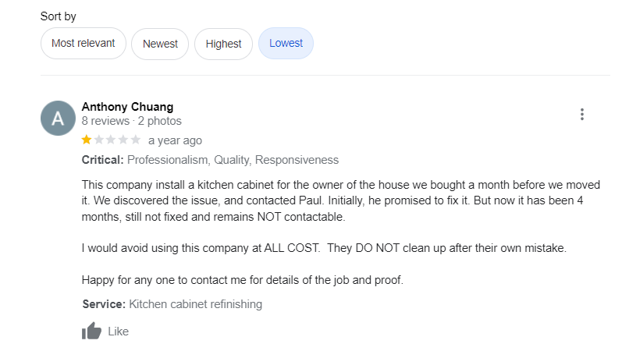
Task: Open the review's three-dot options menu
Action: tap(582, 115)
